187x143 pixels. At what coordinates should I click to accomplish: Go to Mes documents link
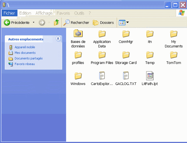click(x=25, y=53)
